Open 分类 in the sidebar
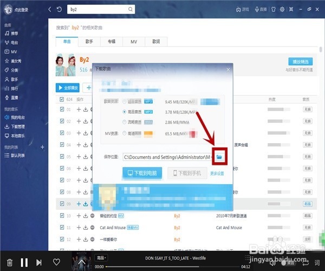Image resolution: width=325 pixels, height=271 pixels. click(x=11, y=70)
